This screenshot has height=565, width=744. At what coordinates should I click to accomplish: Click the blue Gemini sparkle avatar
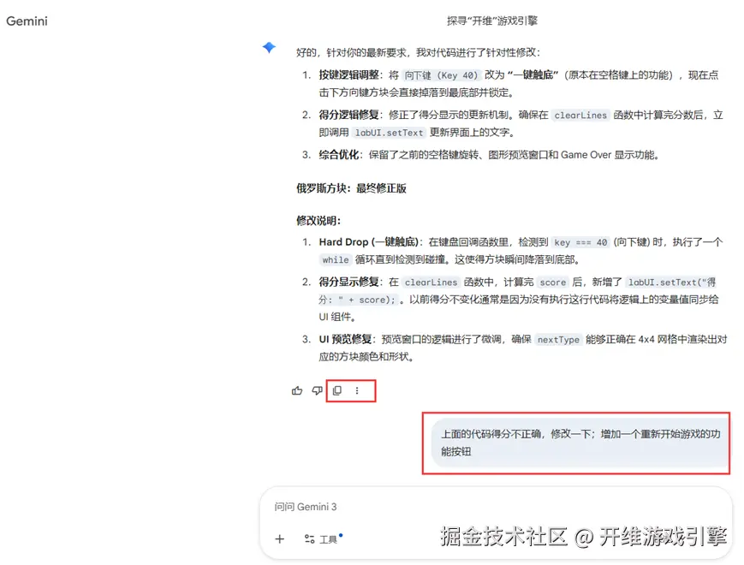coord(269,48)
